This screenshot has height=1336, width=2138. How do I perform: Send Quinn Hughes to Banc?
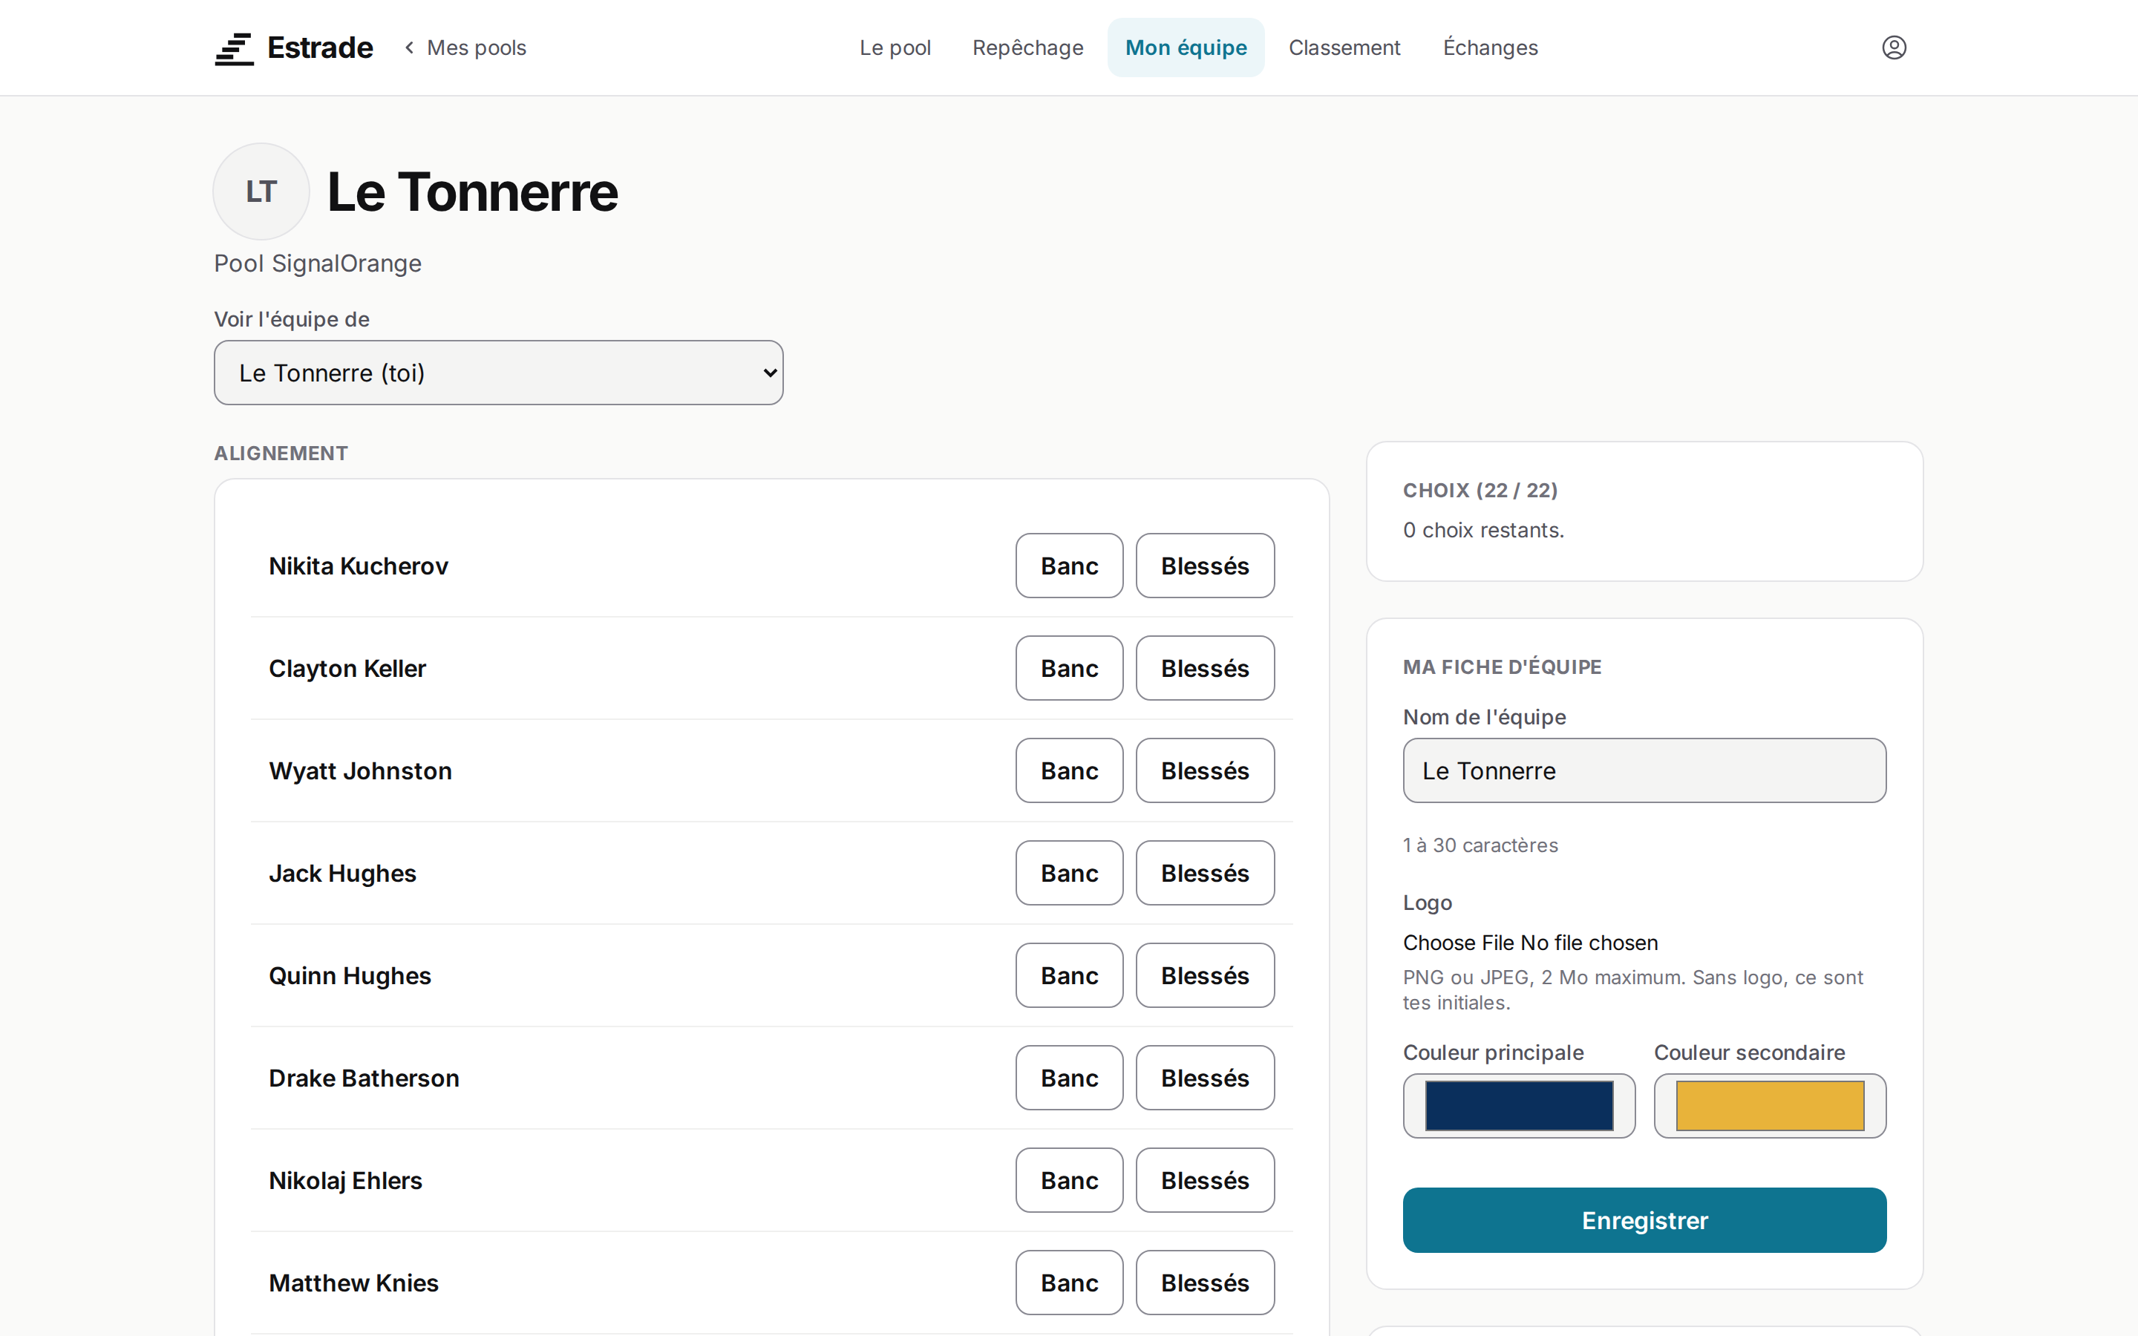1069,975
